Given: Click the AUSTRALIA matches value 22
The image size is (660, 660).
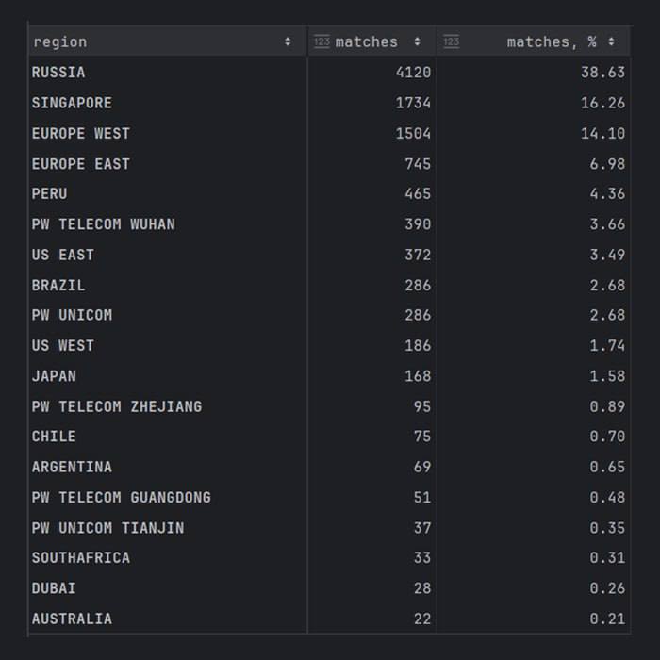Looking at the screenshot, I should [x=421, y=619].
